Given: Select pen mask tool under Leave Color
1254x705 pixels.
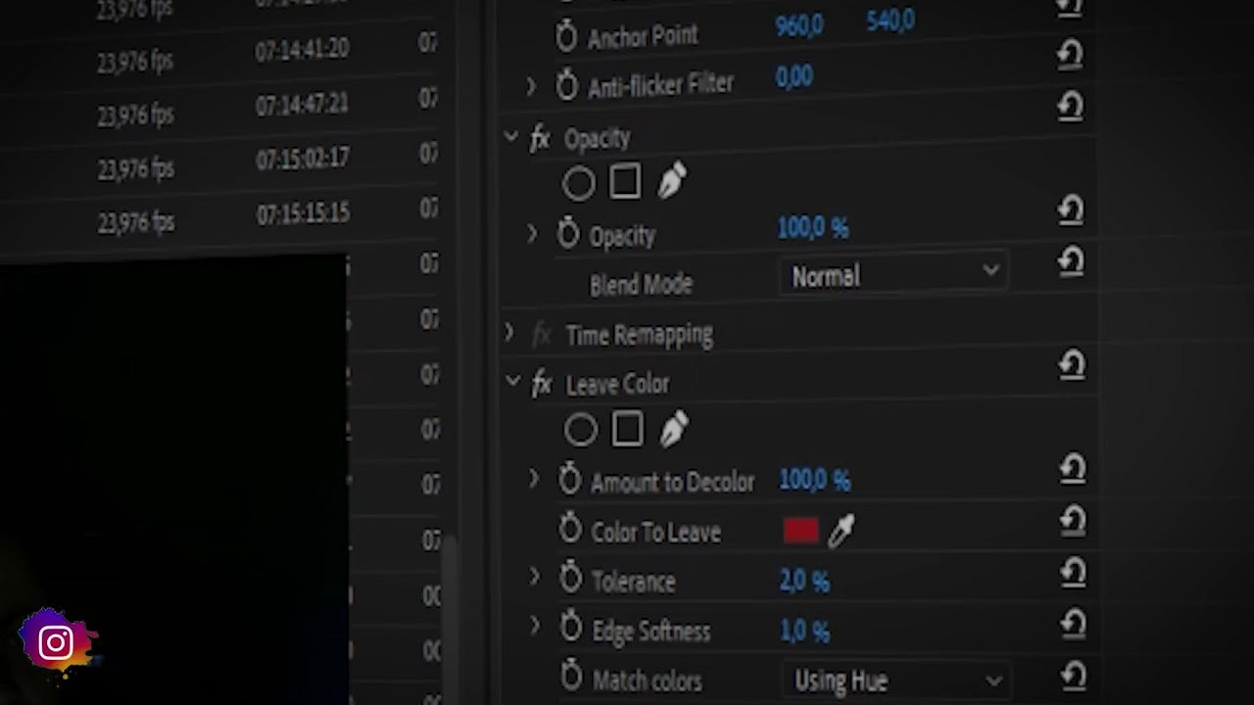Looking at the screenshot, I should [674, 429].
